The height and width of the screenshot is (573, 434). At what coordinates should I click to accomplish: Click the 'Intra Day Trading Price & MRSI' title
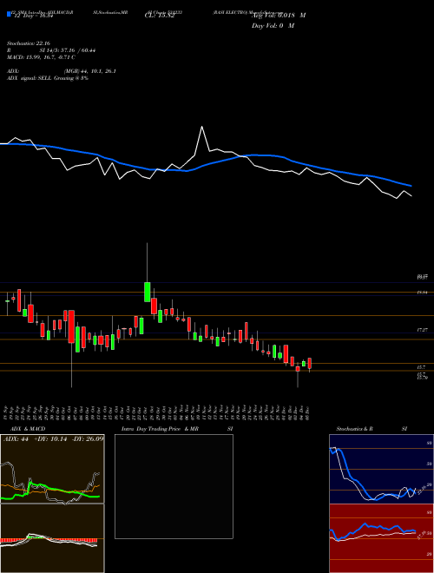[x=177, y=429]
